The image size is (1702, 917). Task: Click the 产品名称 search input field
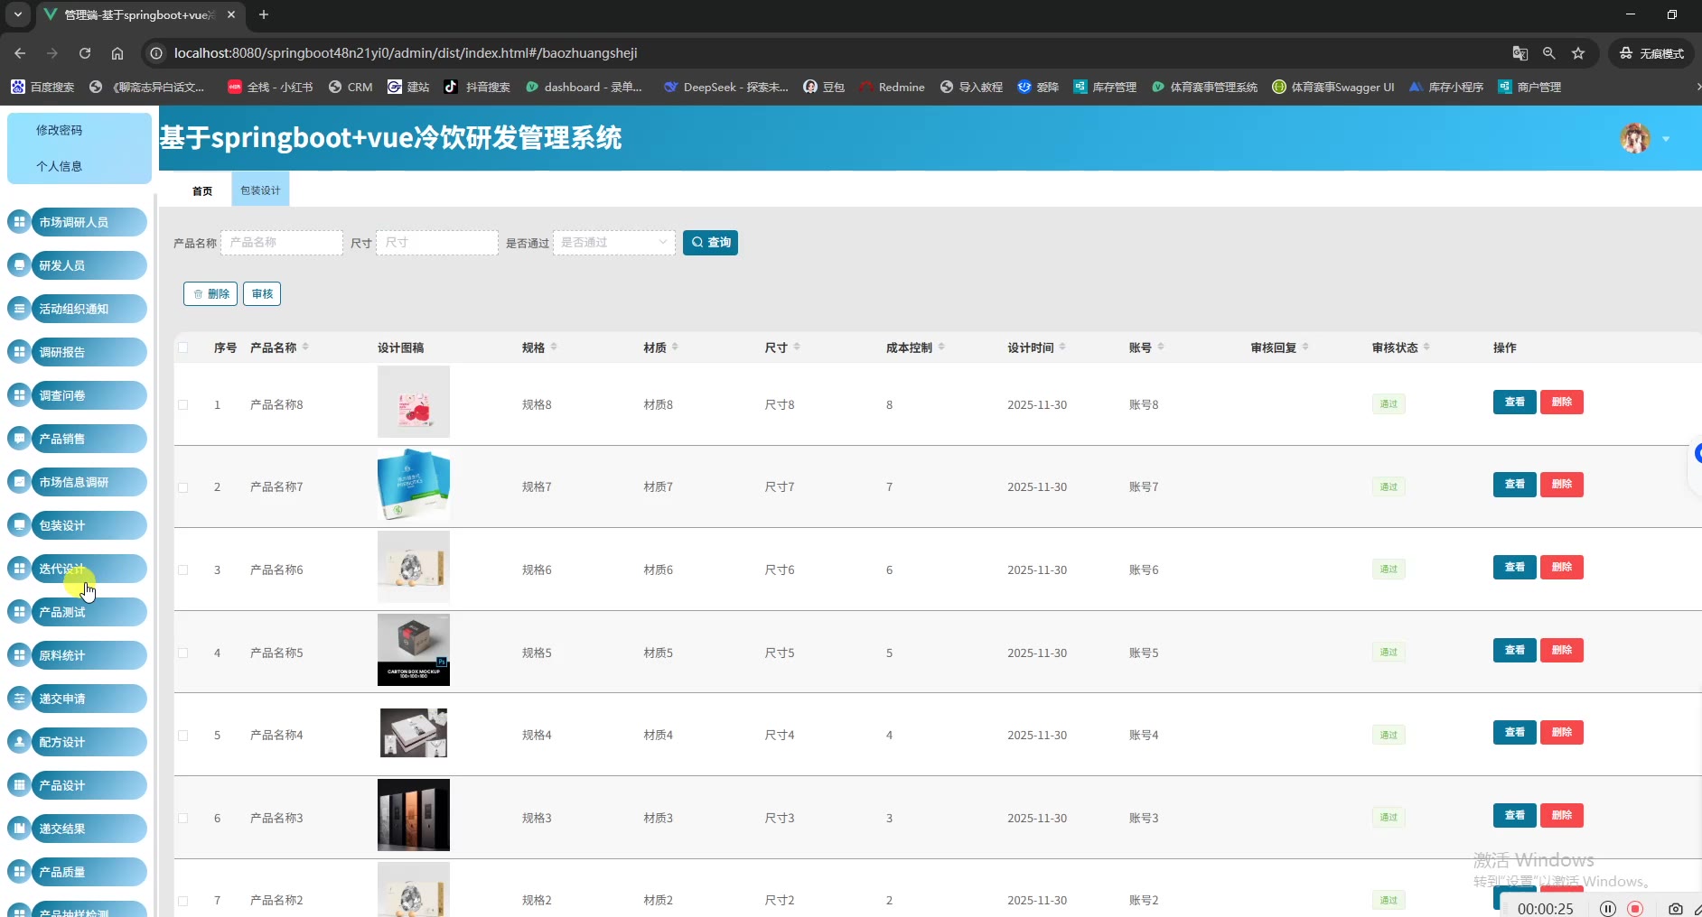[282, 242]
